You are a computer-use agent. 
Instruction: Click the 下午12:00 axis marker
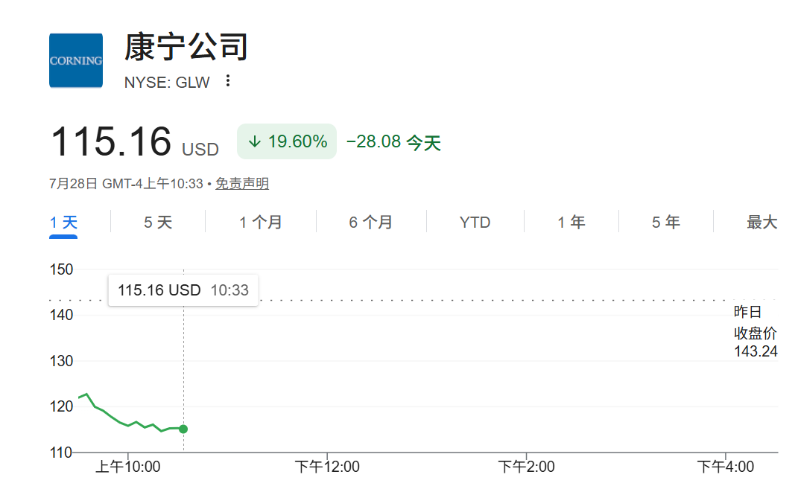[327, 467]
